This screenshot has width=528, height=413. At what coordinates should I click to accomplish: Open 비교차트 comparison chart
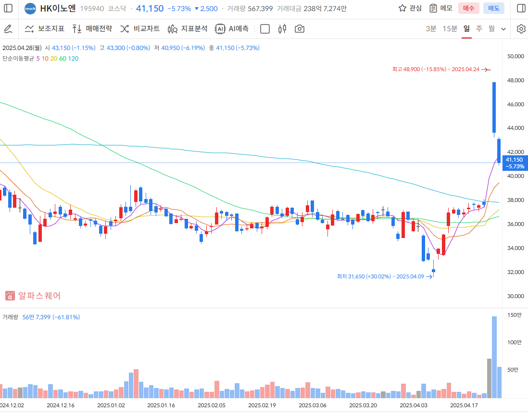click(140, 29)
